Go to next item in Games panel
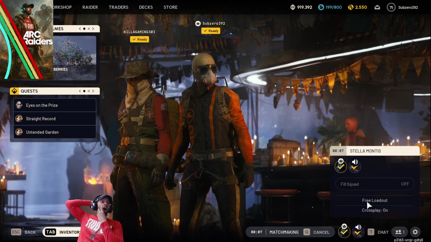 93,29
